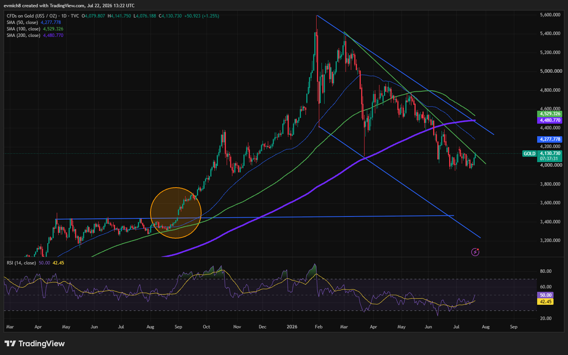568x355 pixels.
Task: Click the blue 4,277.778 price tag
Action: point(550,139)
